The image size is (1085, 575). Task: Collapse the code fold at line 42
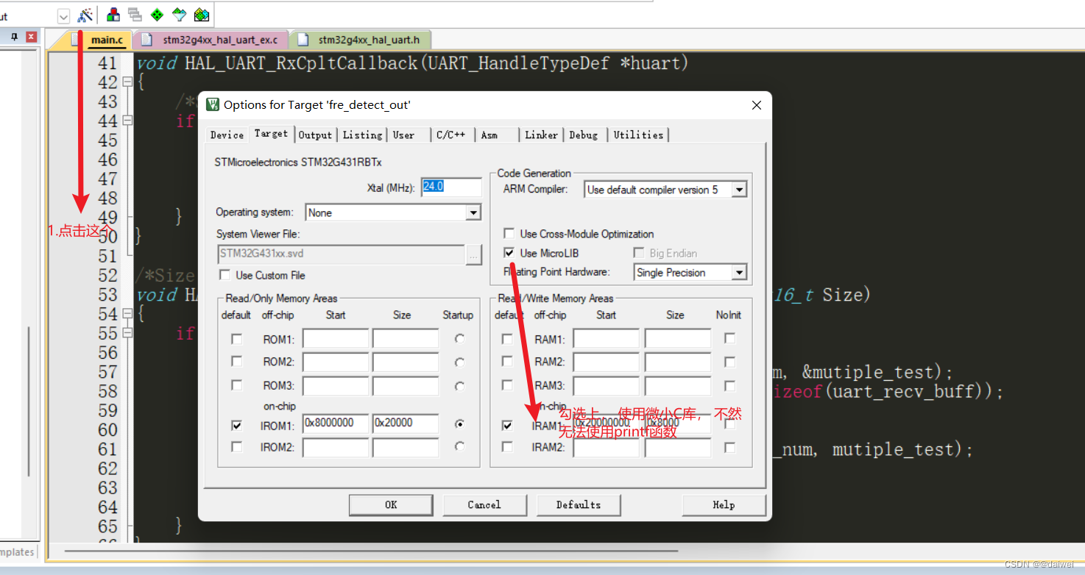pyautogui.click(x=127, y=82)
